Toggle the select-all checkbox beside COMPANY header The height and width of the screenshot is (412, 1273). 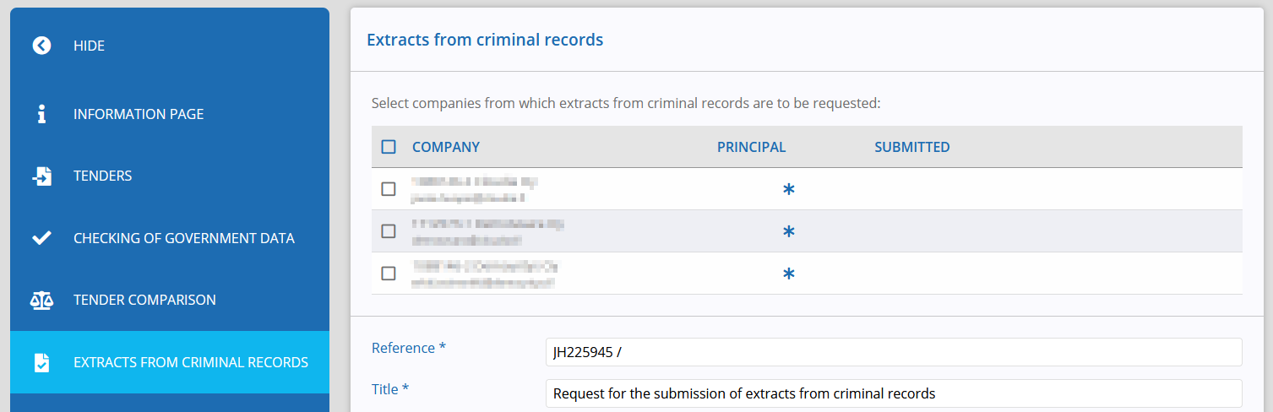pos(389,147)
